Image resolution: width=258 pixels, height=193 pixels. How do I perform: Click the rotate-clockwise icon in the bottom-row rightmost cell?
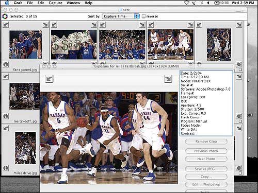pyautogui.click(x=239, y=128)
